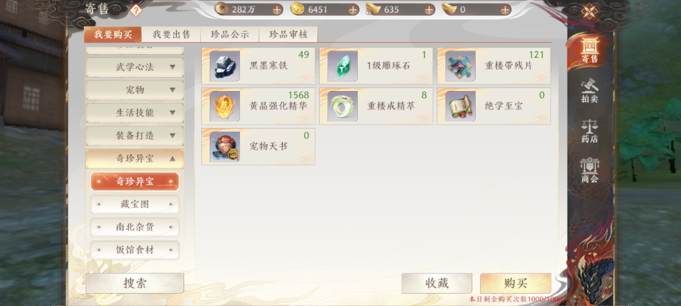
Task: Click the 搜索 button
Action: click(135, 283)
